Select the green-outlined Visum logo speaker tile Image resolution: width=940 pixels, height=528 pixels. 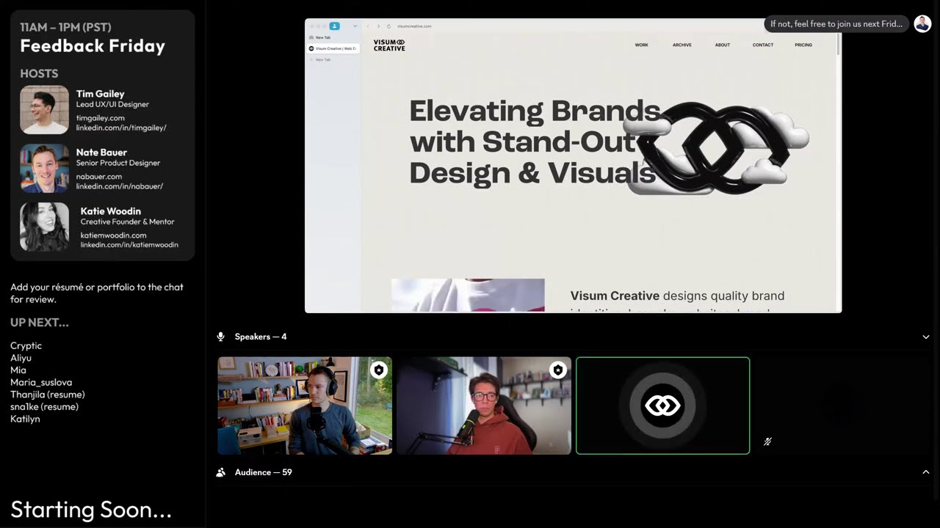point(663,406)
